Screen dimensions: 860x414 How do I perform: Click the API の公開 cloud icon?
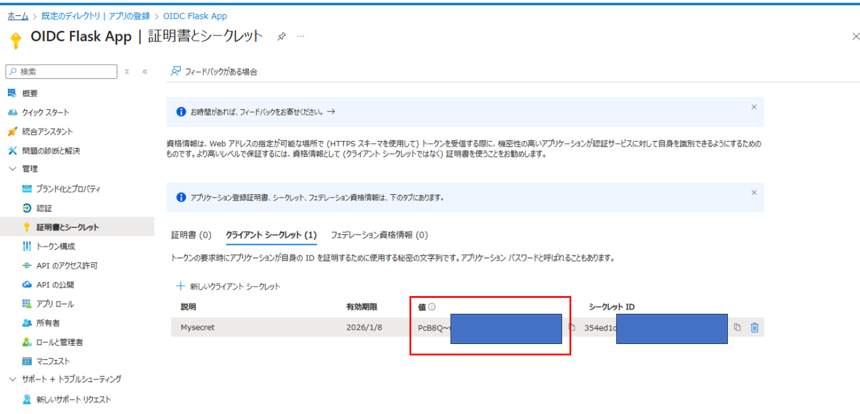(26, 285)
